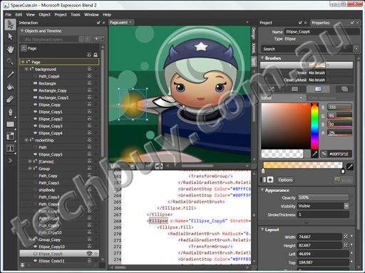The image size is (365, 273).
Task: Choose the No brush icon
Action: (271, 89)
